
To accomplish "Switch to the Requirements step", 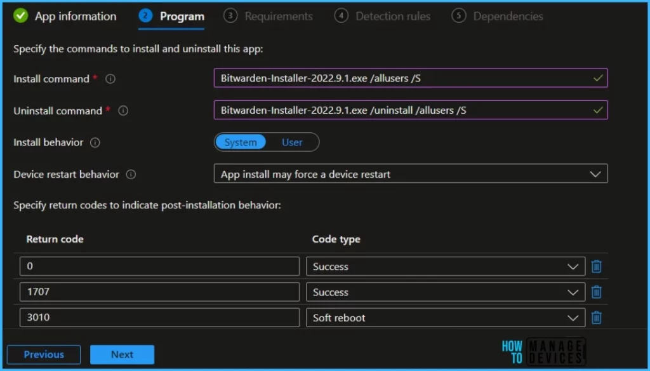I will pos(269,16).
